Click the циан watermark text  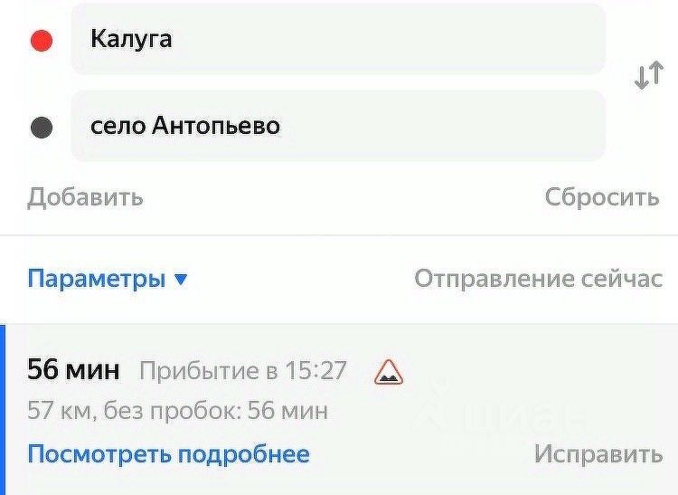pos(524,418)
